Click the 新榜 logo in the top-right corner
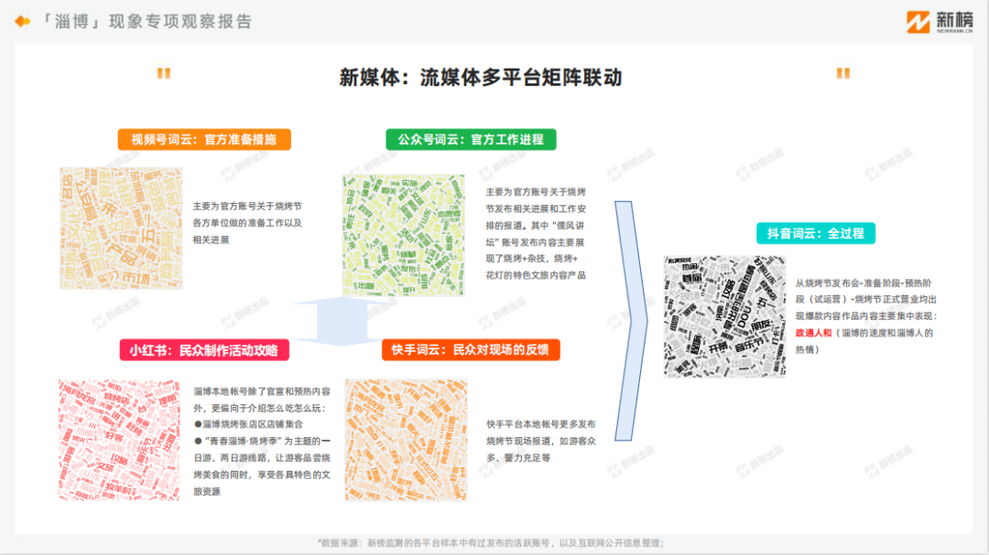 [940, 22]
